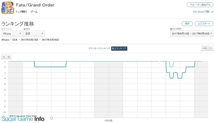
Task: Click the country label globe icon
Action: tap(25, 29)
